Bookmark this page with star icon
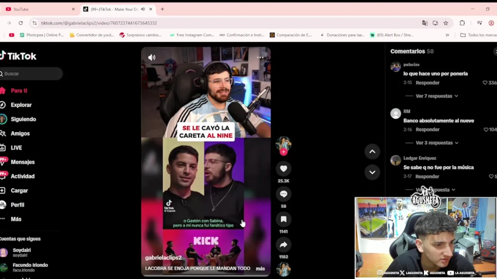This screenshot has height=279, width=497. pyautogui.click(x=446, y=23)
